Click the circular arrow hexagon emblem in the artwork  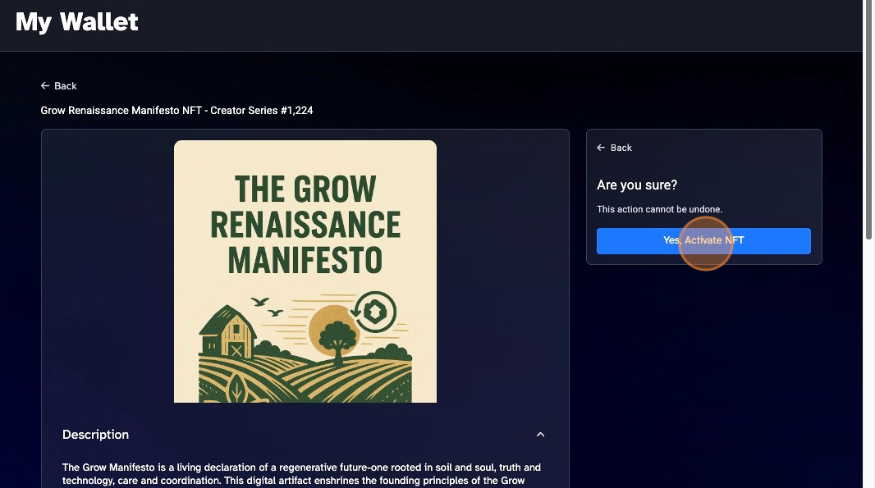[373, 312]
